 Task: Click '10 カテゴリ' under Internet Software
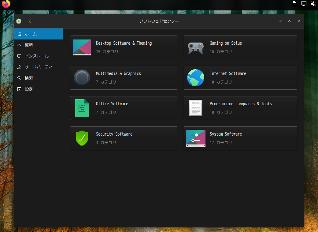pyautogui.click(x=221, y=82)
